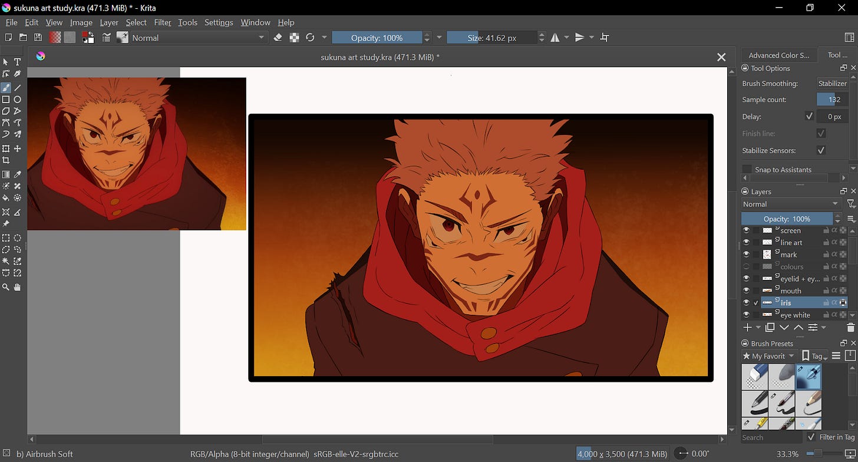Select the Contiguous Selection magic wand tool
The image size is (858, 462).
[x=6, y=261]
